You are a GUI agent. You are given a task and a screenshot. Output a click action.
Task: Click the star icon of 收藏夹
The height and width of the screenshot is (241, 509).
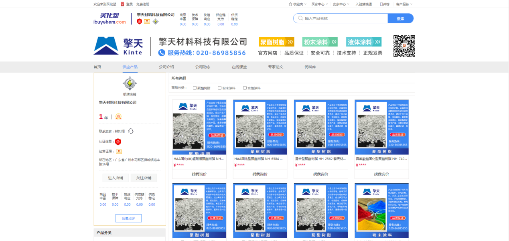[x=290, y=4]
